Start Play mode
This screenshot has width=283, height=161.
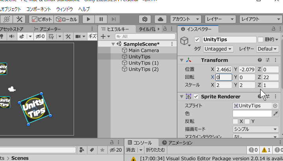[89, 19]
